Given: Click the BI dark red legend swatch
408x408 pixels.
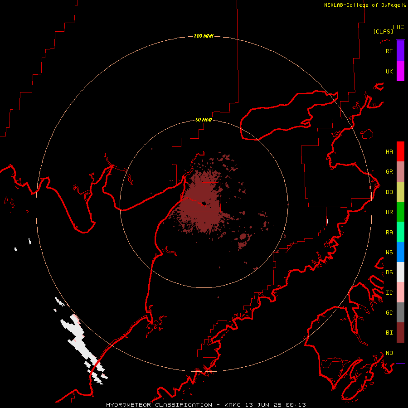Looking at the screenshot, I should (400, 333).
